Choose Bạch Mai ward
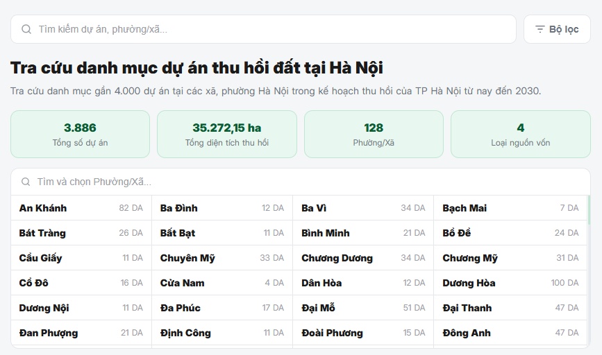The height and width of the screenshot is (355, 602). pyautogui.click(x=510, y=208)
